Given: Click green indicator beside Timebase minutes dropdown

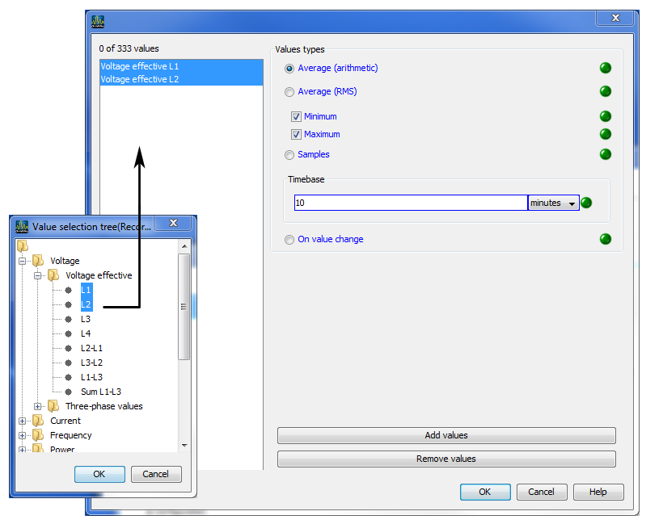Looking at the screenshot, I should [586, 203].
